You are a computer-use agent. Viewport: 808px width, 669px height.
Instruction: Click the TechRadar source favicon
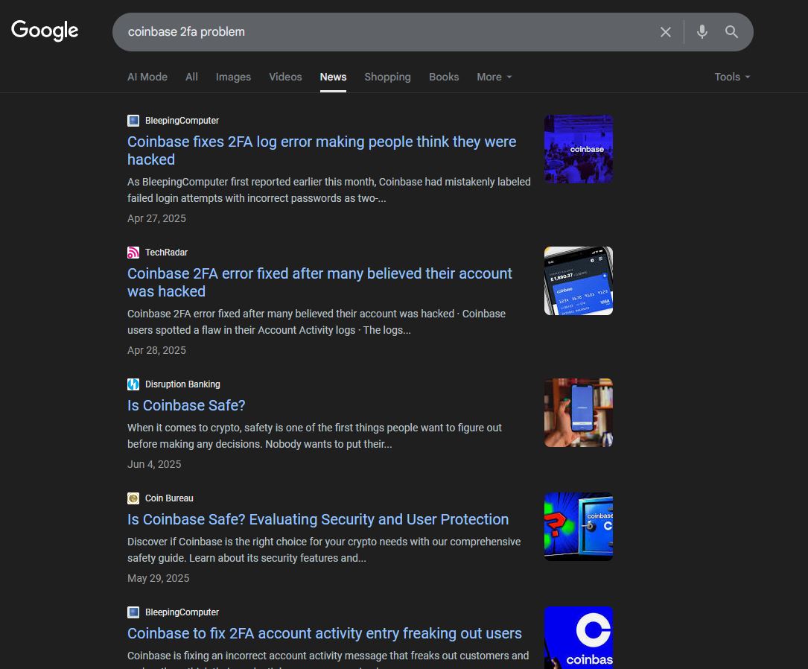click(x=133, y=253)
